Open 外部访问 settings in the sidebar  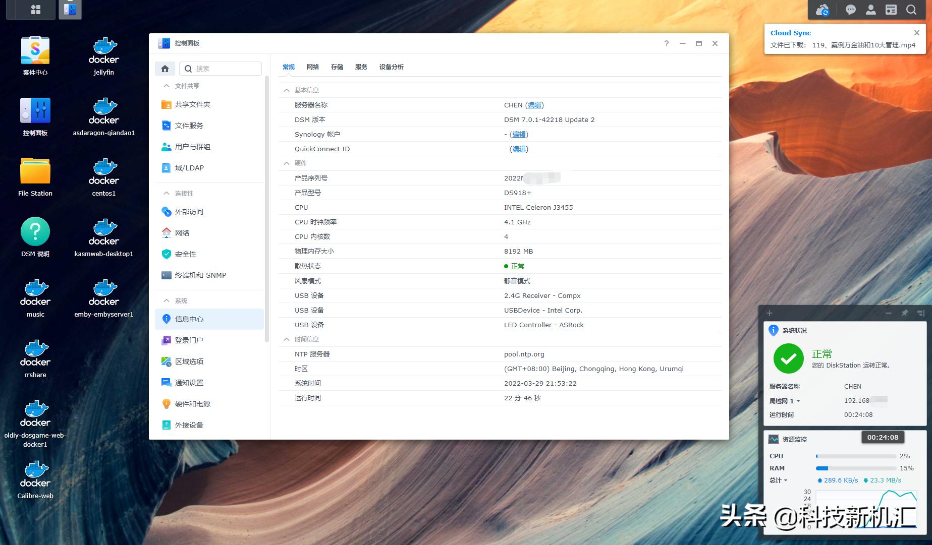click(x=189, y=212)
